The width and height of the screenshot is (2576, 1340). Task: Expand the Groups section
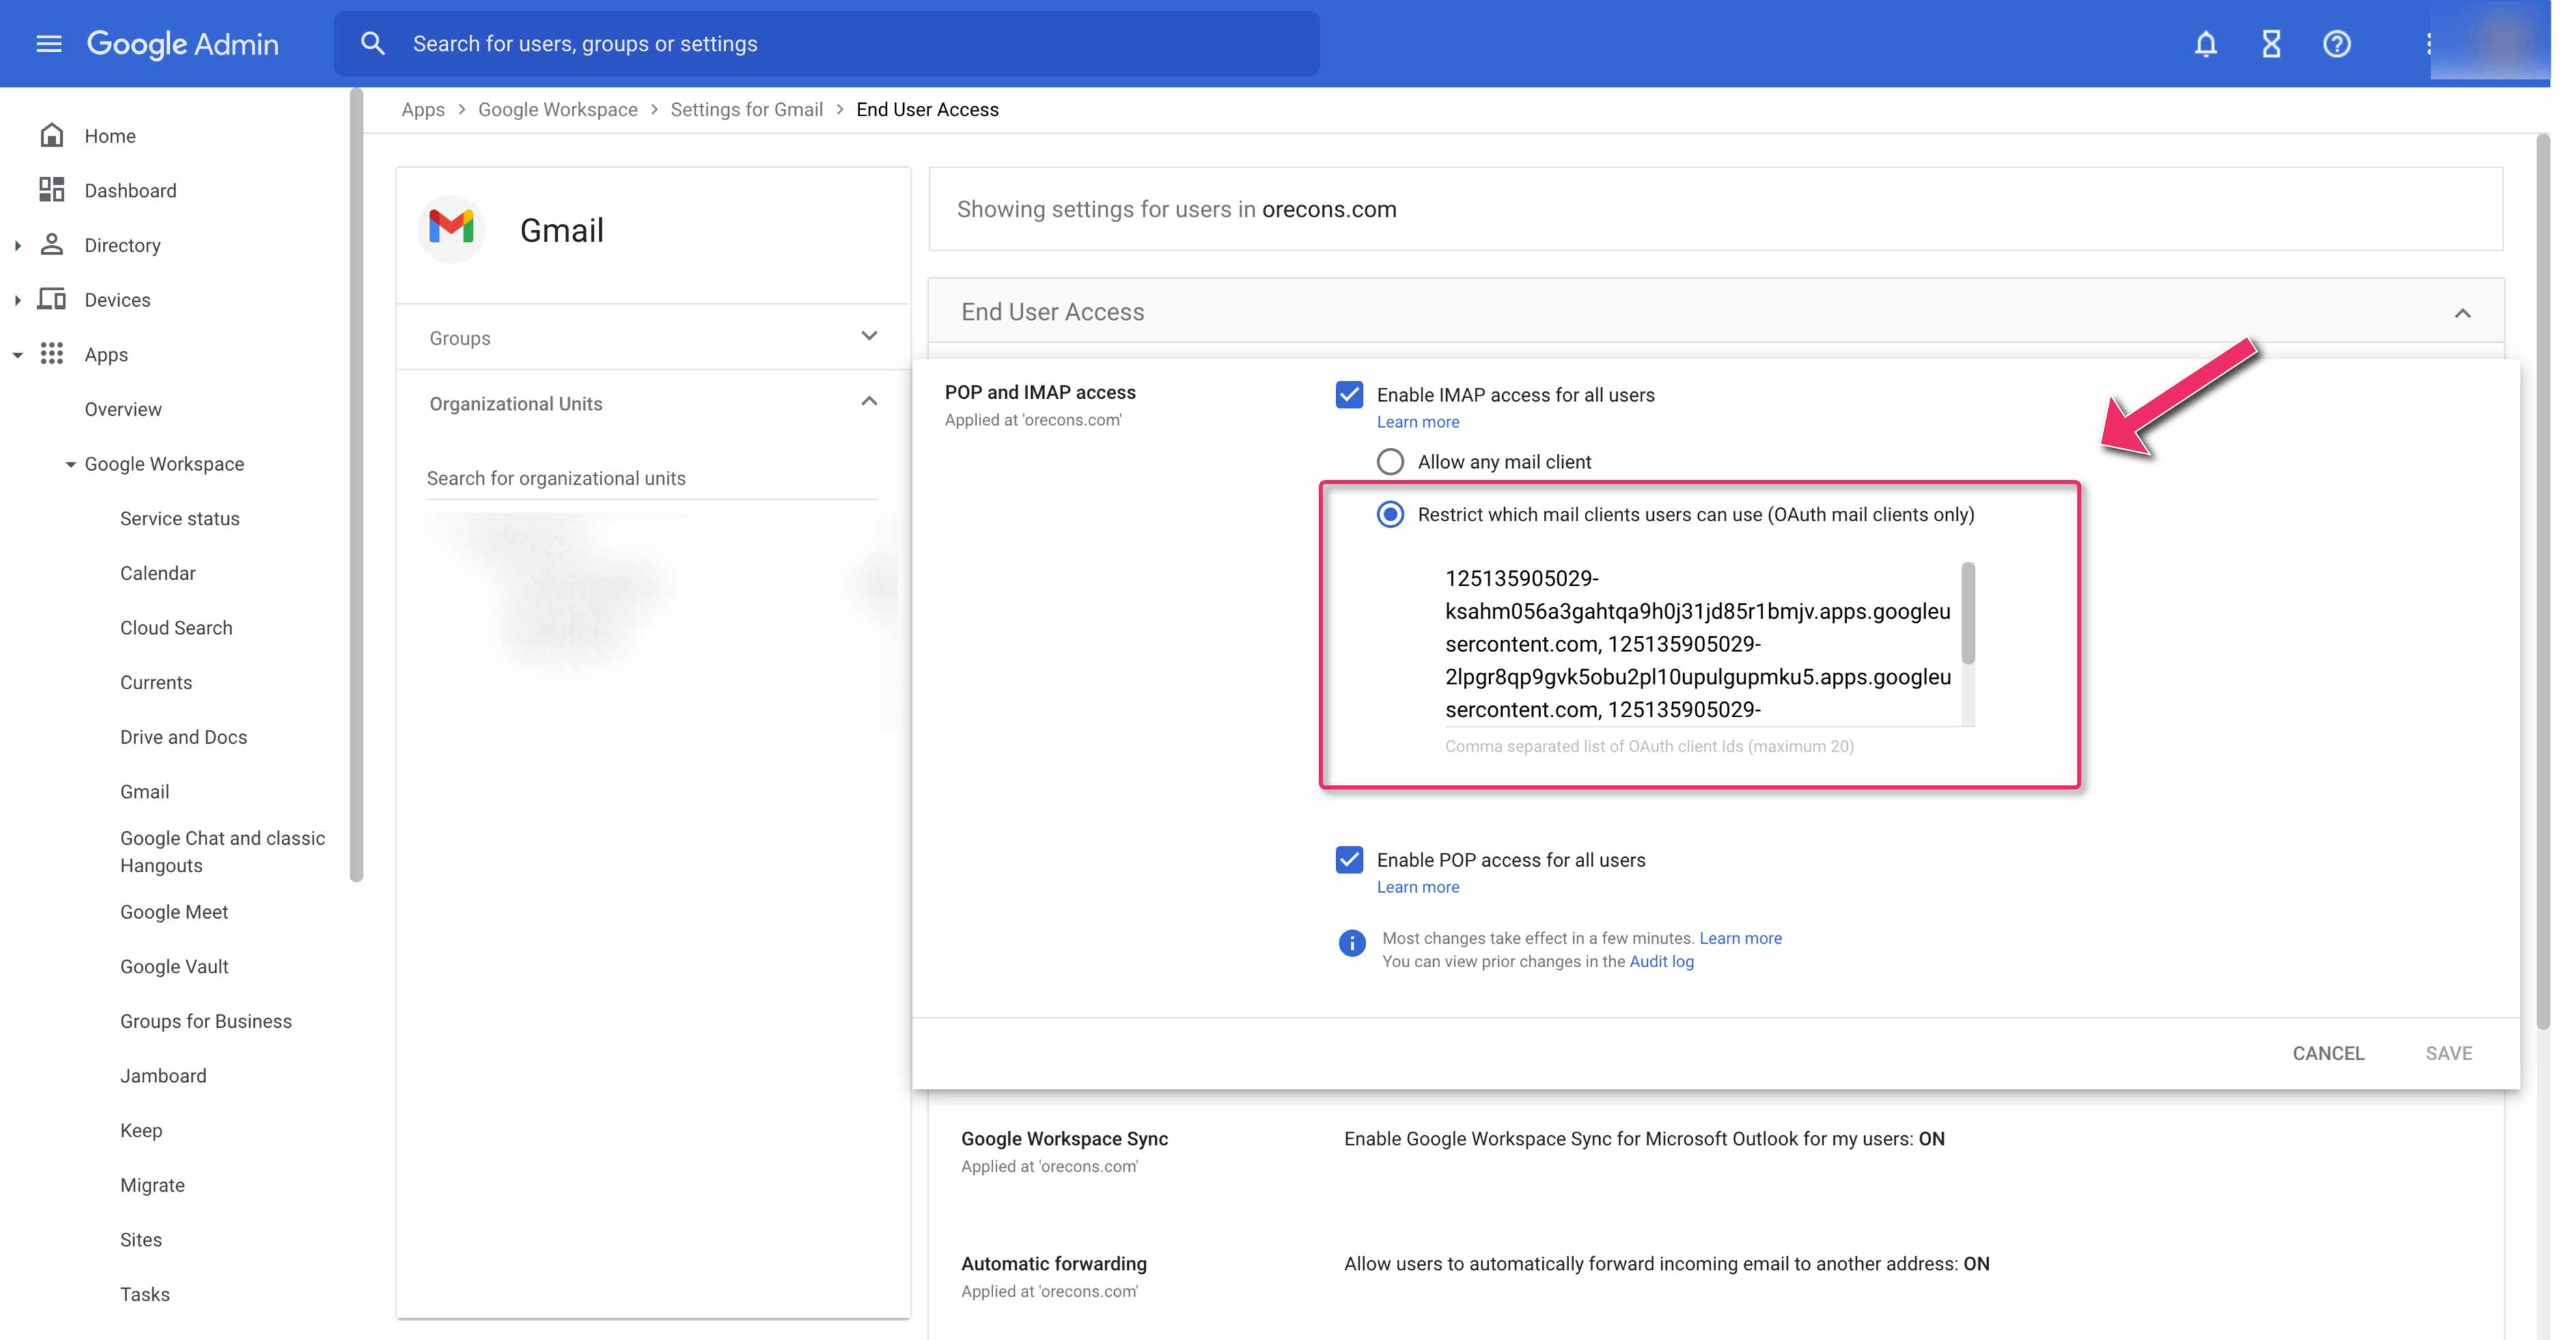(868, 337)
